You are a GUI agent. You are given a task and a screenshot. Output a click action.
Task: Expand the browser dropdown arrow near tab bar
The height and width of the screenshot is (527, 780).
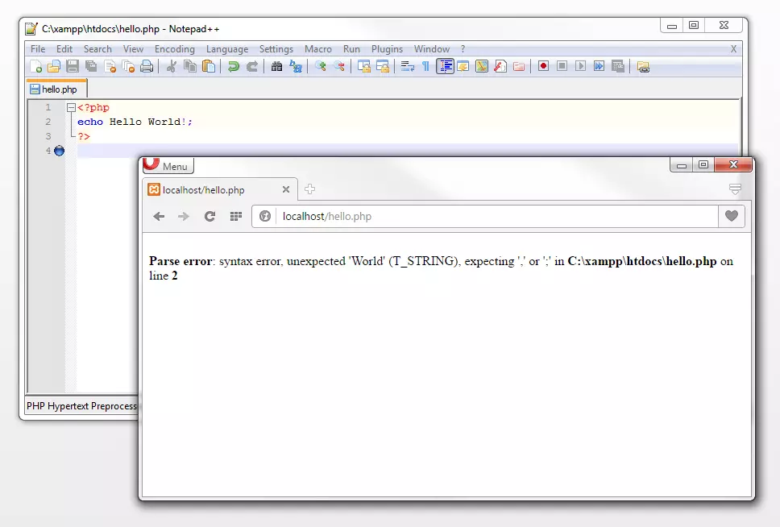tap(734, 188)
